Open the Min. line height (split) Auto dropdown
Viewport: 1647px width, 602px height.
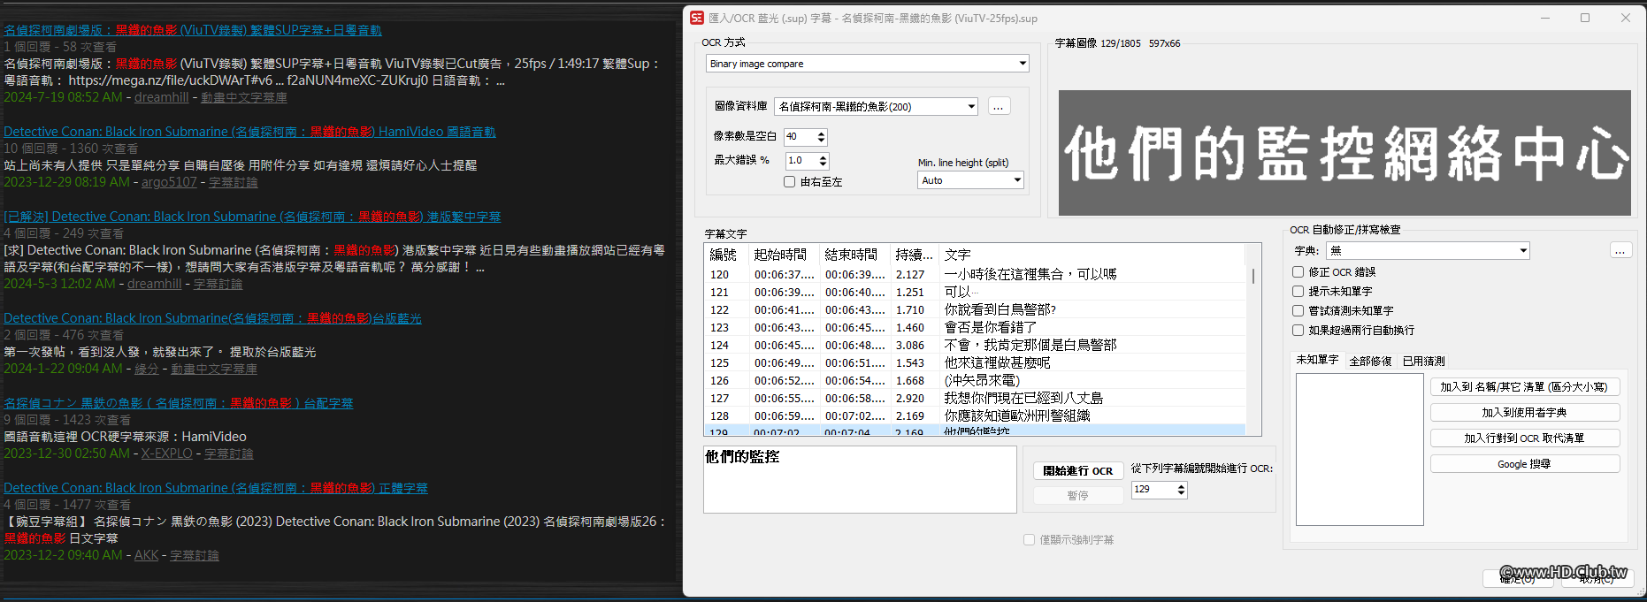tap(970, 180)
